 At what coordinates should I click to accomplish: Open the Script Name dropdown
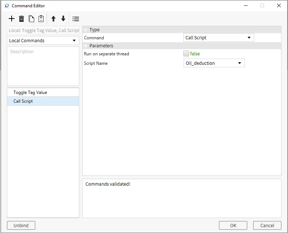coord(214,63)
